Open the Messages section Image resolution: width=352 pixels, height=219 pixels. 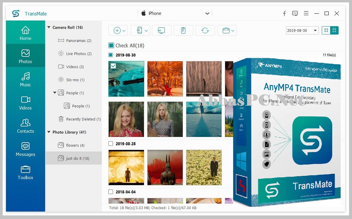(x=25, y=149)
